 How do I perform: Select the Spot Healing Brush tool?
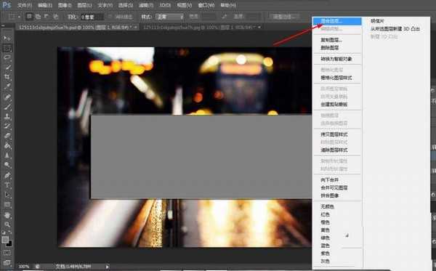click(7, 97)
